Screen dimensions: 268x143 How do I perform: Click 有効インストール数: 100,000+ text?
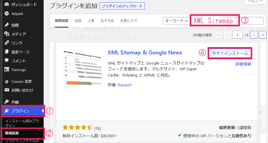click(x=90, y=136)
